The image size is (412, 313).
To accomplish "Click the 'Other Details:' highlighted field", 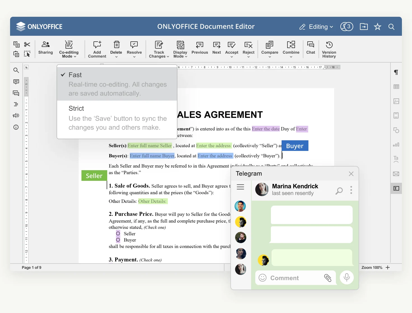I will click(x=153, y=201).
